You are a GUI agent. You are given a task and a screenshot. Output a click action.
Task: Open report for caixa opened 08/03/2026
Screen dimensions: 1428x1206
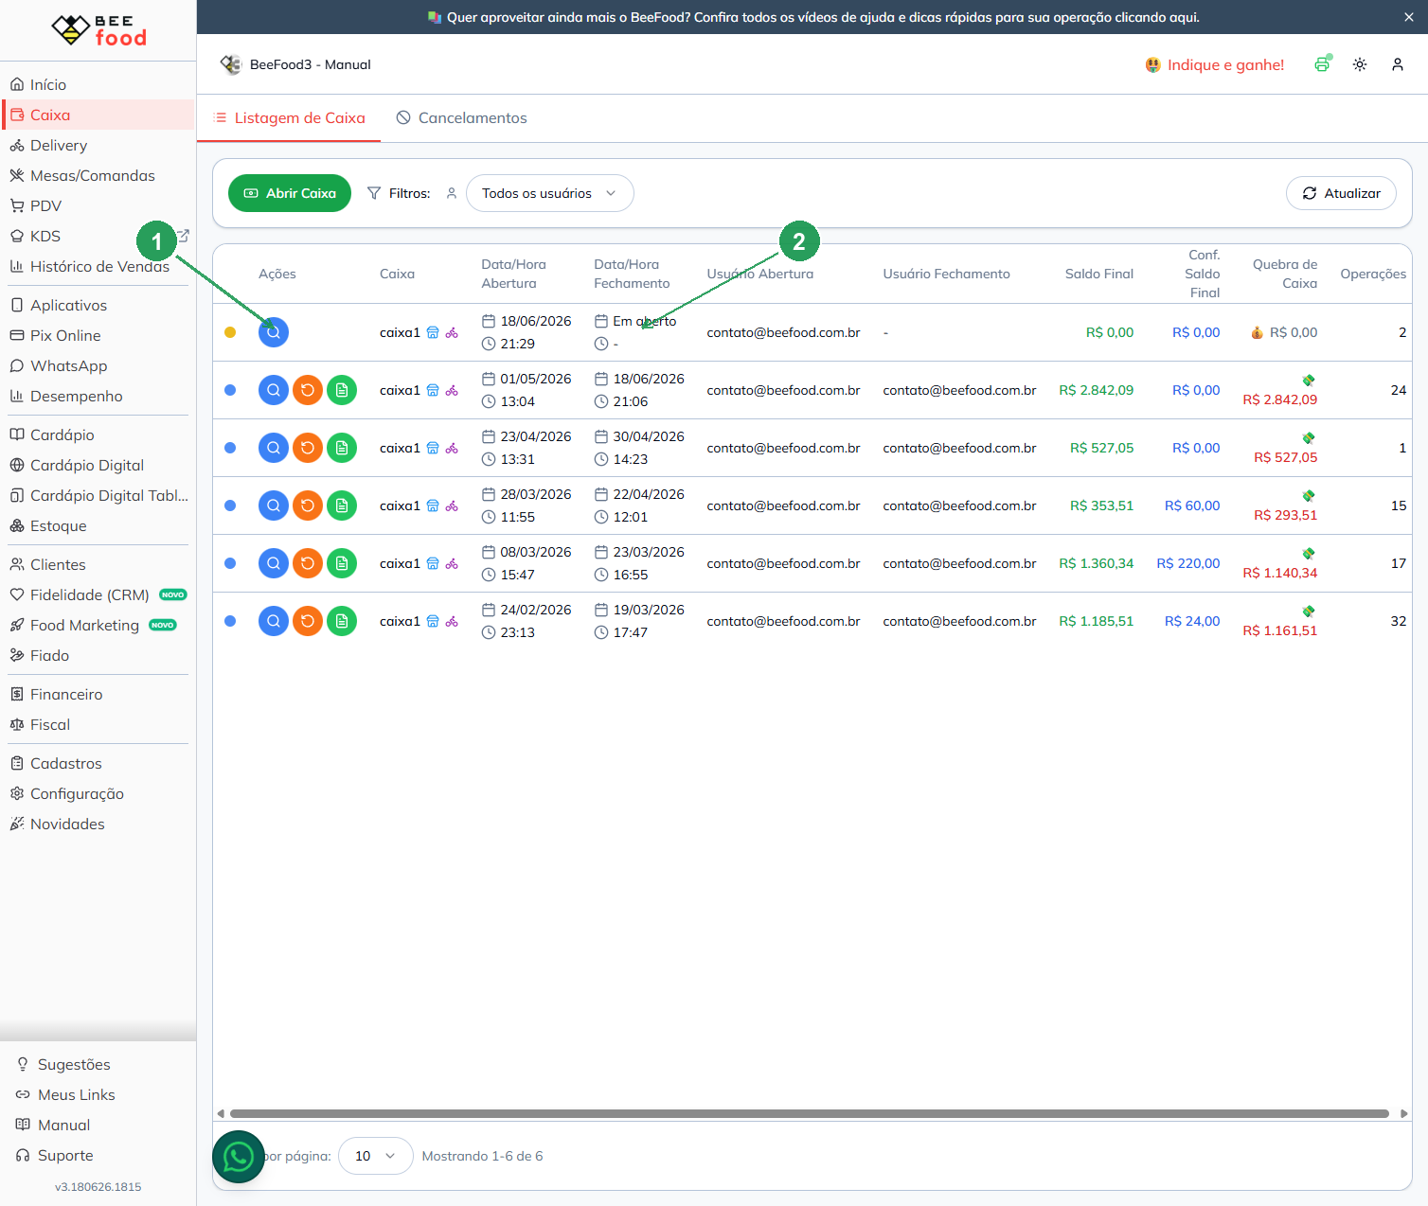[342, 563]
